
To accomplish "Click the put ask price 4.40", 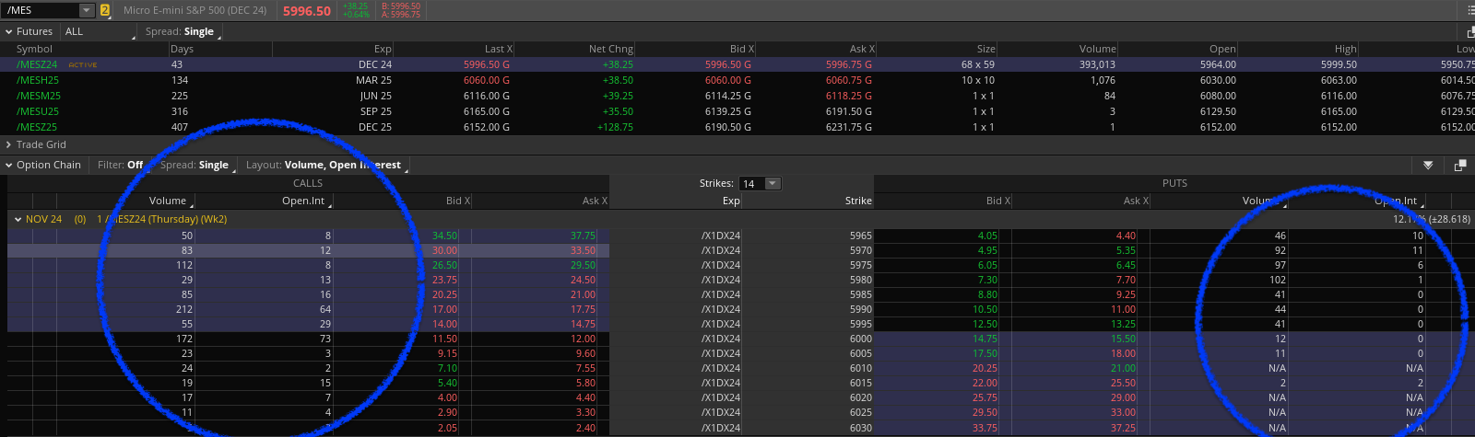I will coord(1126,236).
